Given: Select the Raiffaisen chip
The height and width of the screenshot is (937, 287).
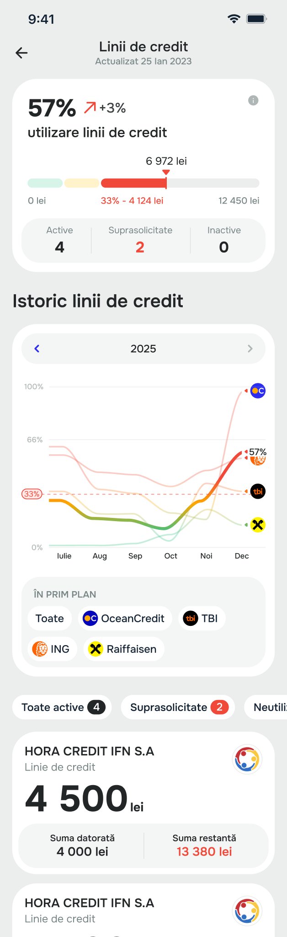Looking at the screenshot, I should pos(123,649).
